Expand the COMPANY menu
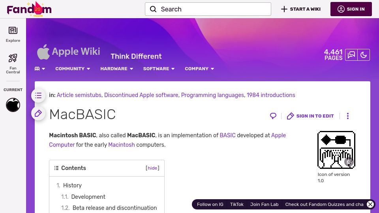 pyautogui.click(x=199, y=69)
